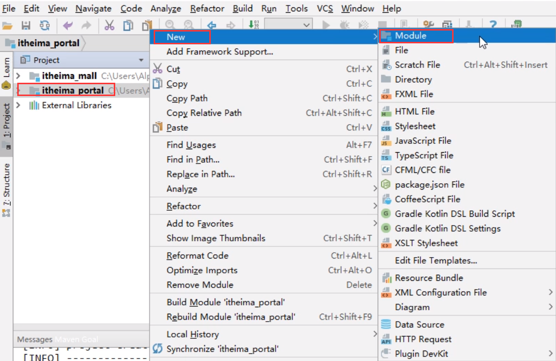Expand the Add to Favorites submenu
Viewport: 556px width, 361px height.
[264, 224]
